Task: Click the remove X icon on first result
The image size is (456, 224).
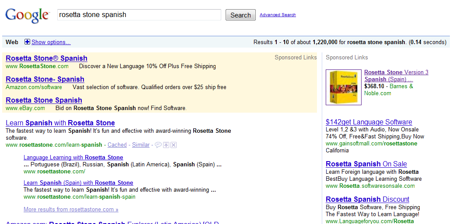Action: tap(173, 145)
